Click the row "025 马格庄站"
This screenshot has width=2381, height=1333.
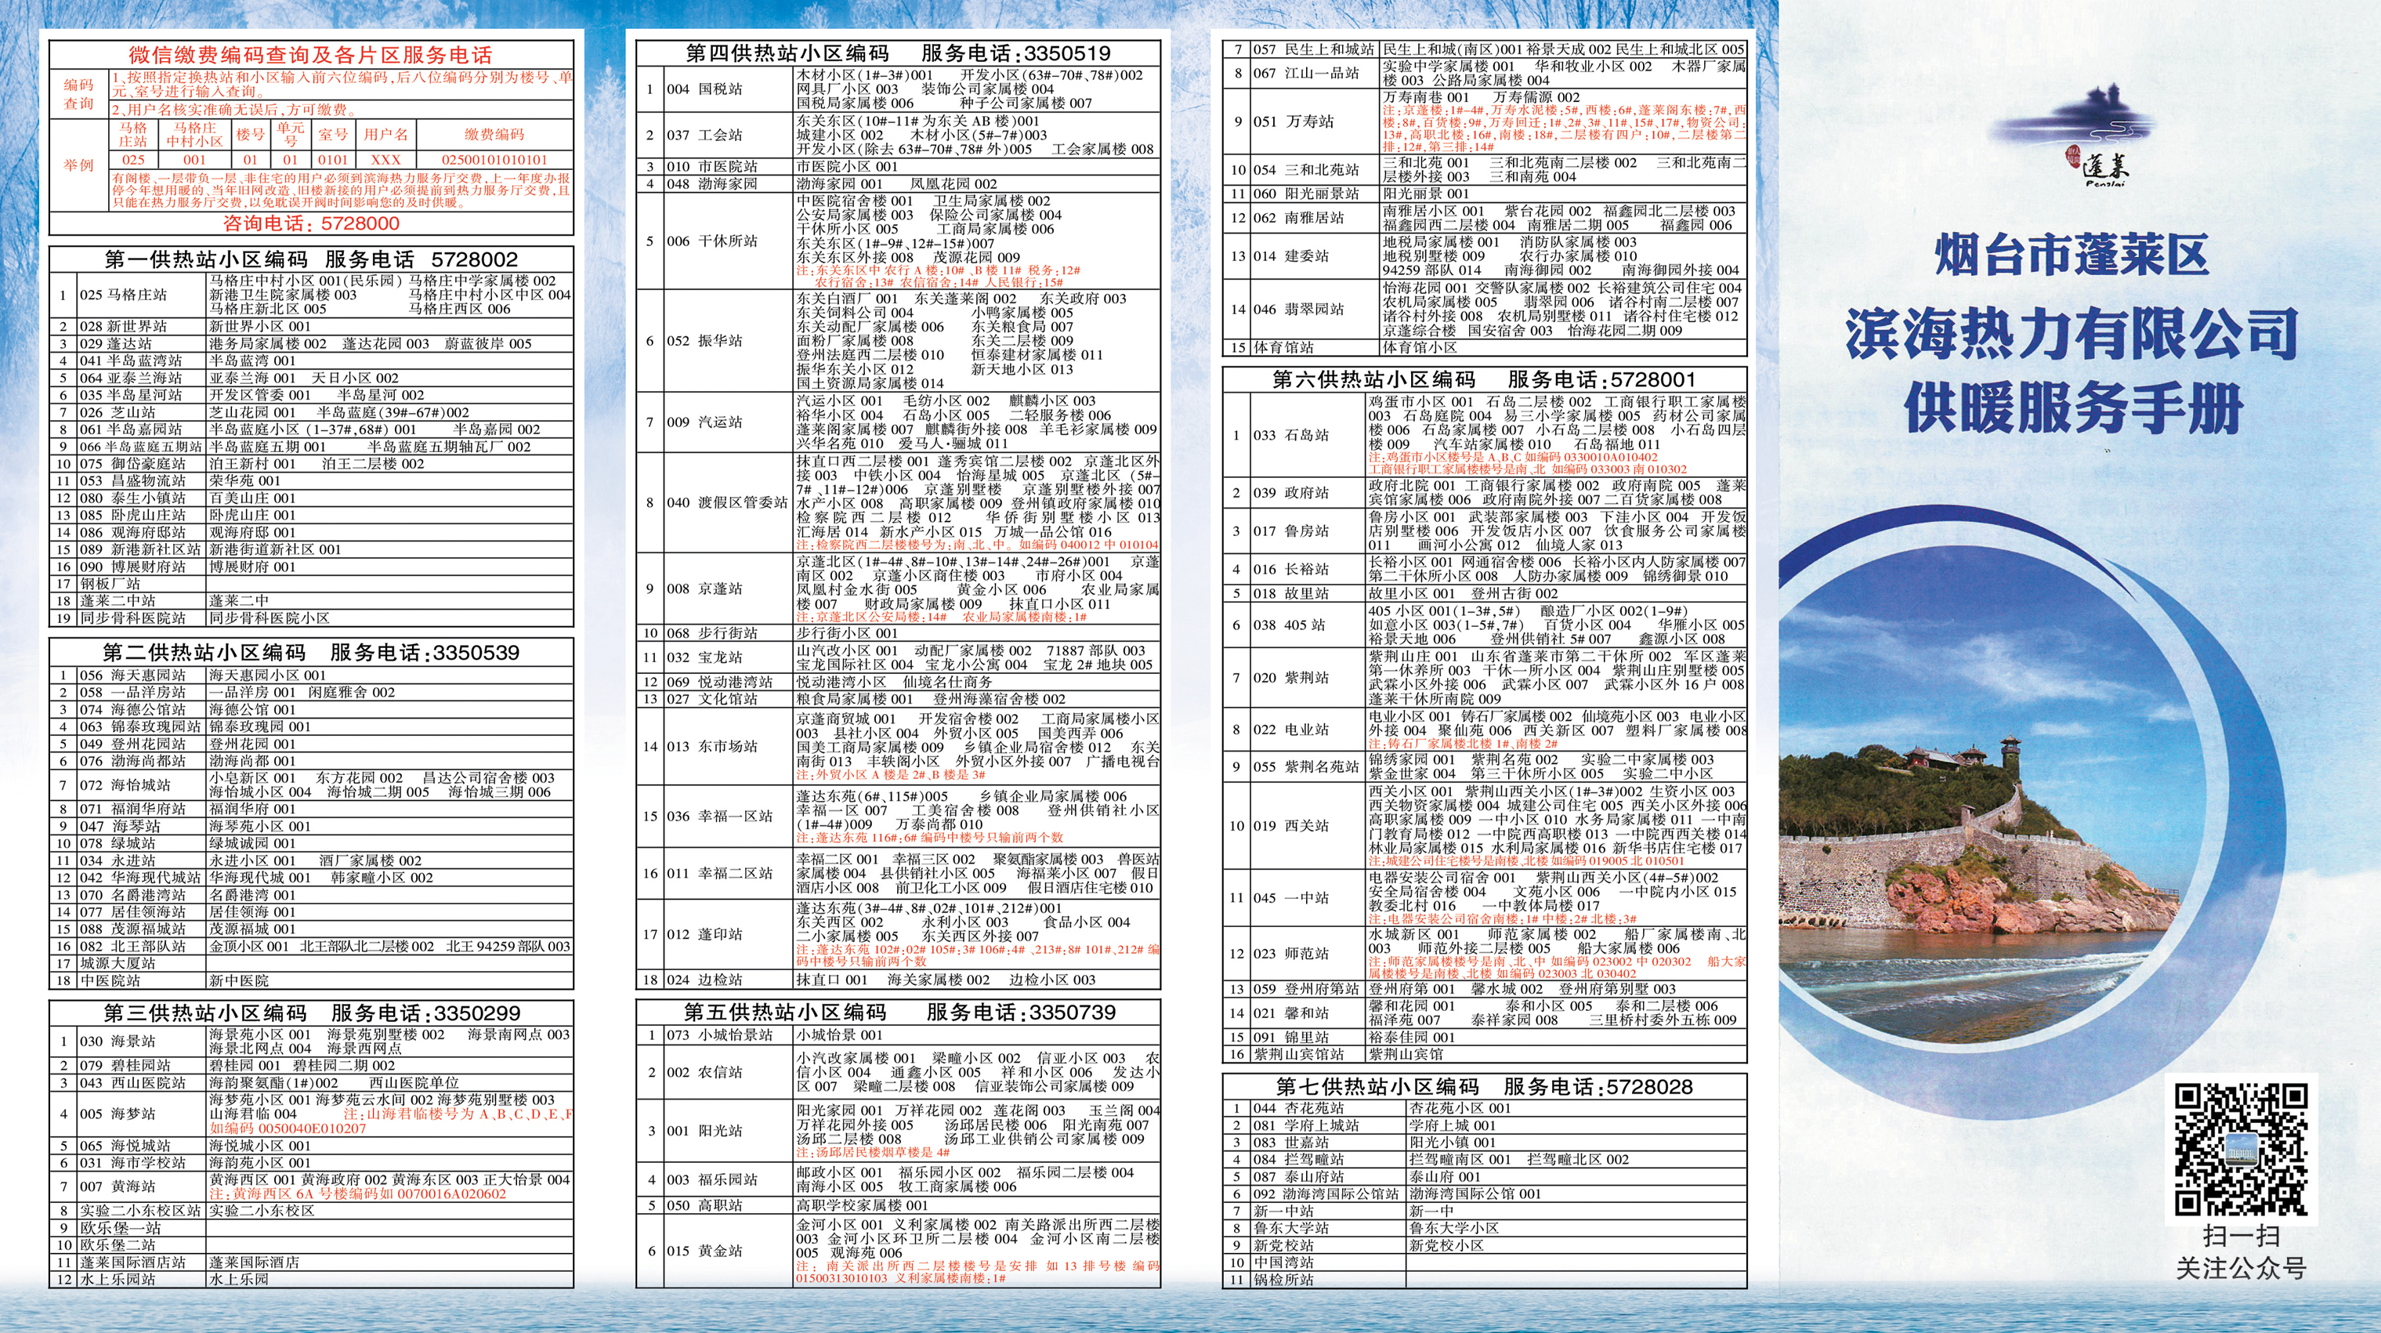312,295
